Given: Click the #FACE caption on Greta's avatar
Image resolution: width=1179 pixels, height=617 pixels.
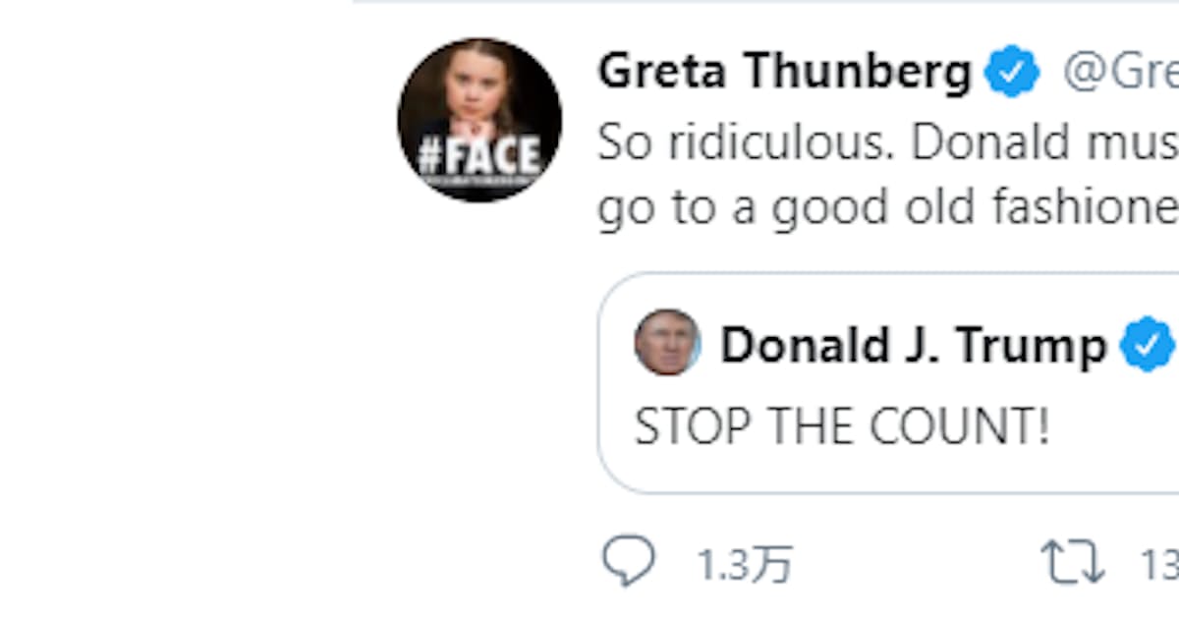Looking at the screenshot, I should (479, 157).
